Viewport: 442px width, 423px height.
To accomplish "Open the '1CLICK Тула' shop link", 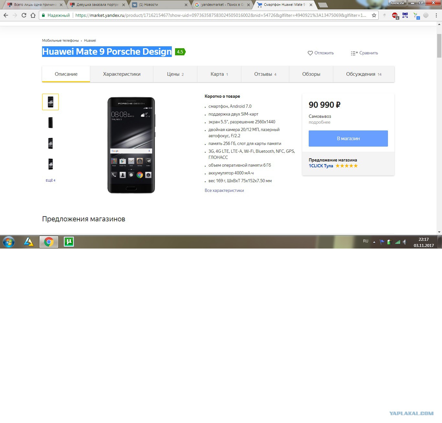I will tap(321, 166).
